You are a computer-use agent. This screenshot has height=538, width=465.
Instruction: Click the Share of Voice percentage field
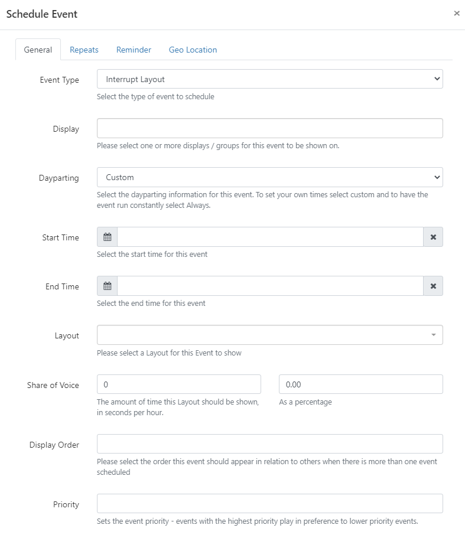(x=360, y=384)
